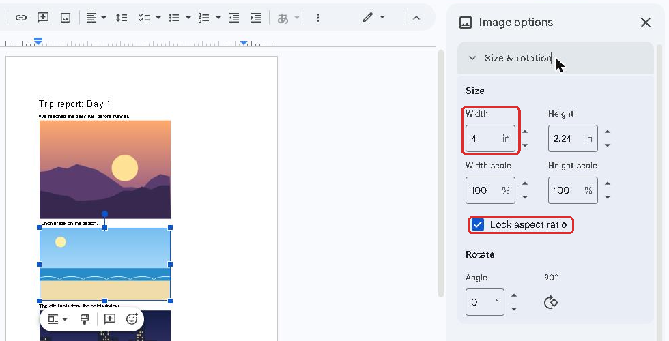Decrease height scale with down stepper

click(x=608, y=197)
